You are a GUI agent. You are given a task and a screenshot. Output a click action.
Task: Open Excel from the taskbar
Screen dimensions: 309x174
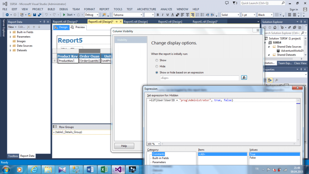tap(104, 169)
